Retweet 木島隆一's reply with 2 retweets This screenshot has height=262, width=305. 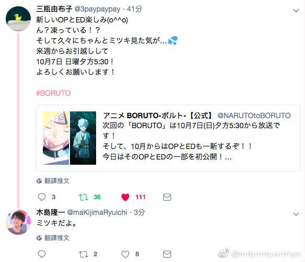click(x=84, y=254)
